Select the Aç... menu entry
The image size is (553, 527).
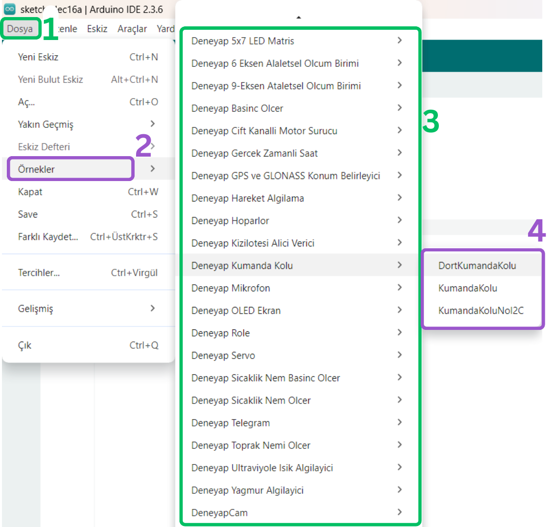point(88,102)
